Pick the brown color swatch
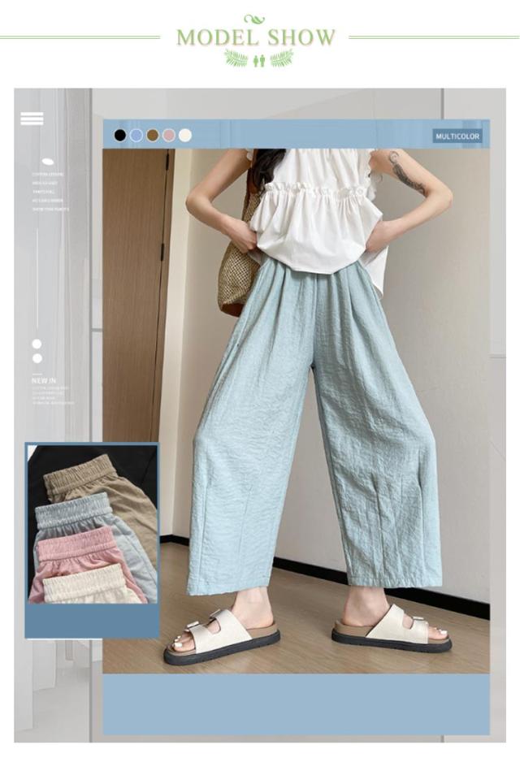Viewport: 520px width, 758px height. point(153,136)
